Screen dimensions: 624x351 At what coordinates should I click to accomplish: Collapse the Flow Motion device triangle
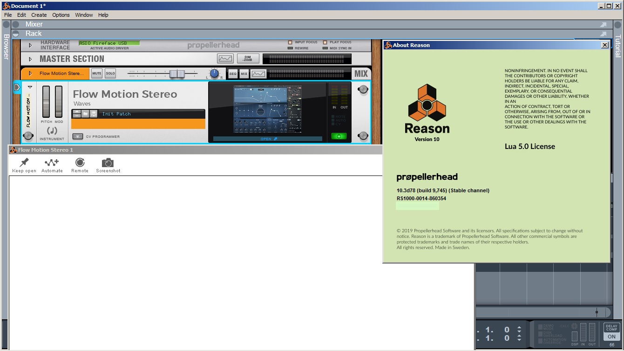tap(30, 87)
